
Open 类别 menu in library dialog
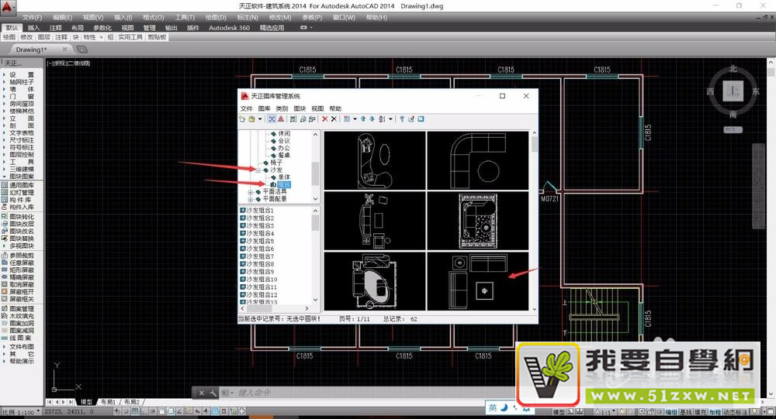pos(282,108)
